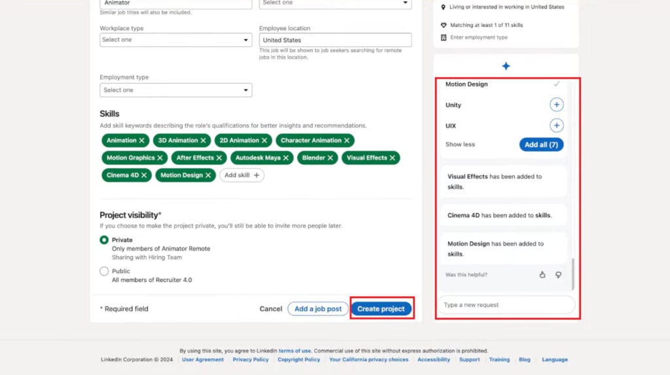Click the employment type building icon
The height and width of the screenshot is (375, 670).
click(x=444, y=37)
